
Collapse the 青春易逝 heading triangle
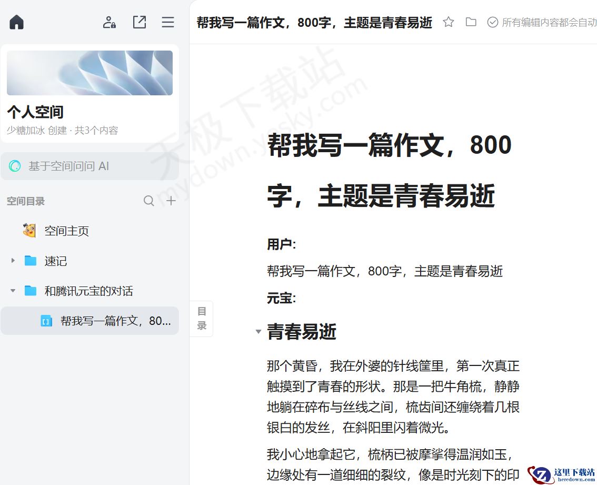tap(258, 332)
